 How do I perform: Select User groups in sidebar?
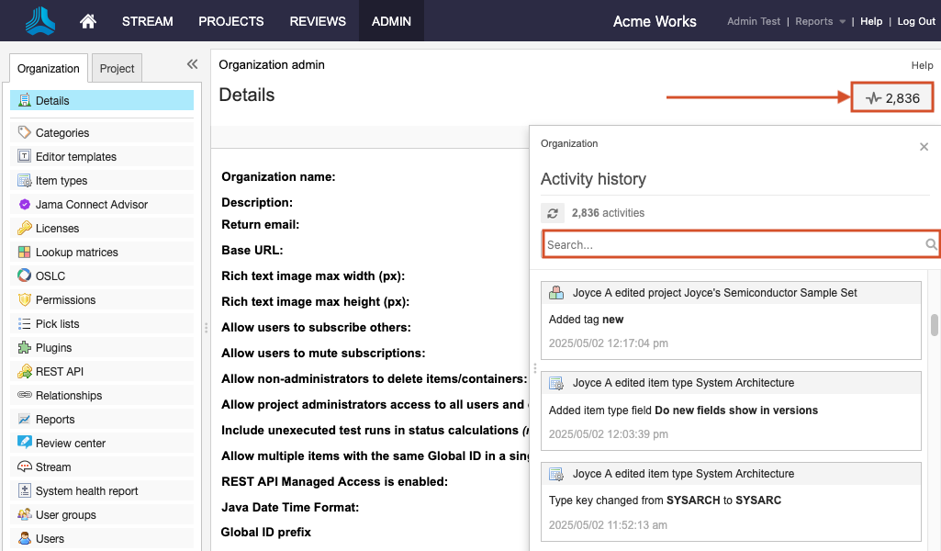point(65,515)
